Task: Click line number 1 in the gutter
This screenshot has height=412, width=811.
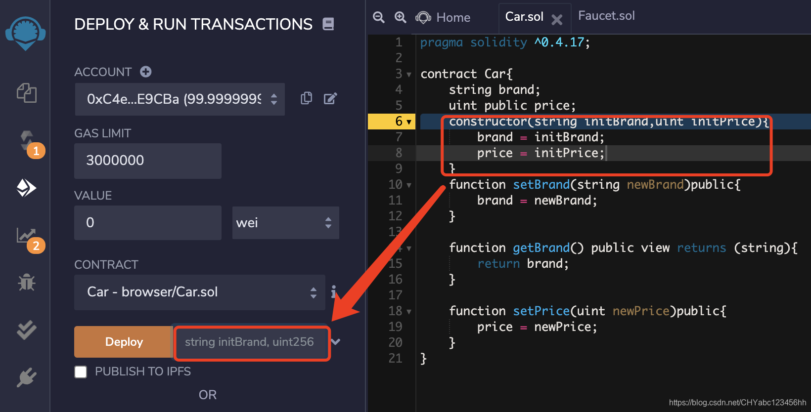Action: point(399,42)
